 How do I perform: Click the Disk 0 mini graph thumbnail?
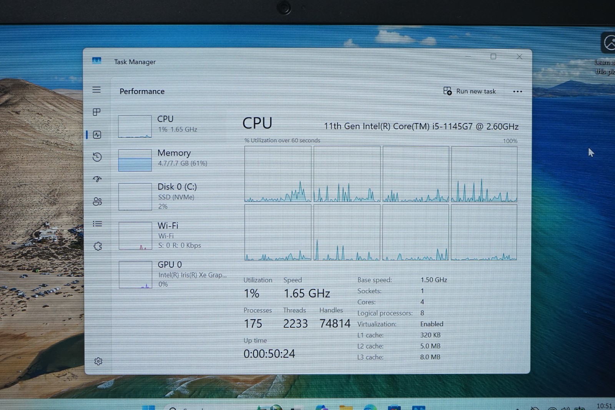point(135,197)
